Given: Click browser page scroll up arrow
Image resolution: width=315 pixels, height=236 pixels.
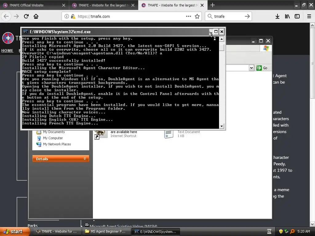Looking at the screenshot, I should 312,25.
